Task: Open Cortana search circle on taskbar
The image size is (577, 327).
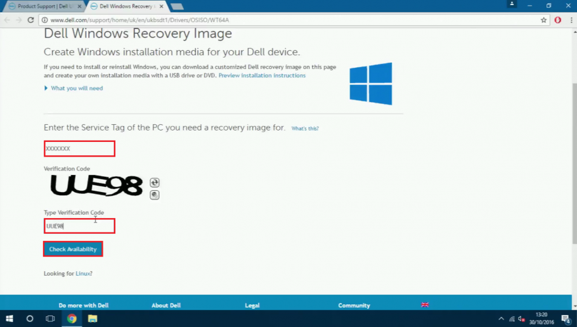Action: point(30,319)
